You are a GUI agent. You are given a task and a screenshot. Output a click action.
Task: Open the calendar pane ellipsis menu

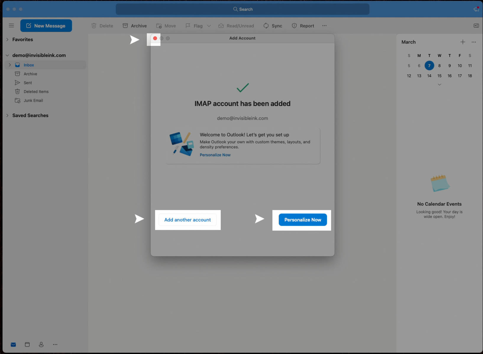point(474,42)
